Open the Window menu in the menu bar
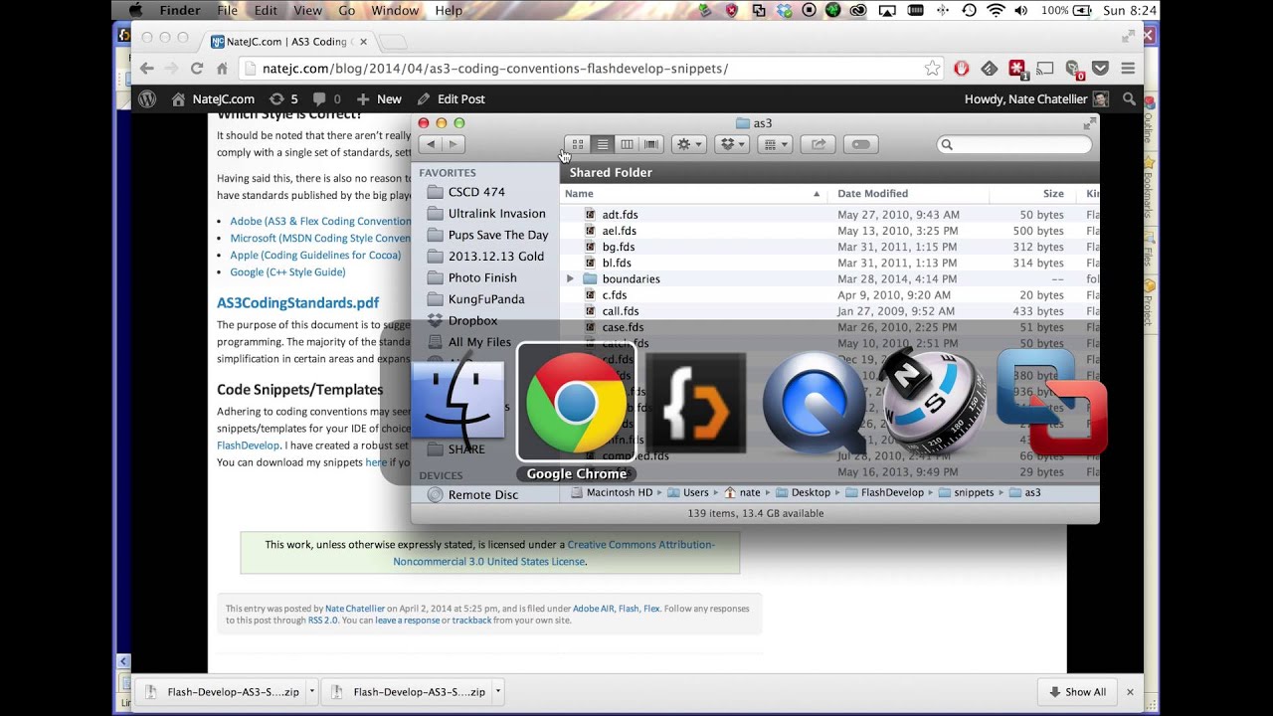 pyautogui.click(x=395, y=11)
